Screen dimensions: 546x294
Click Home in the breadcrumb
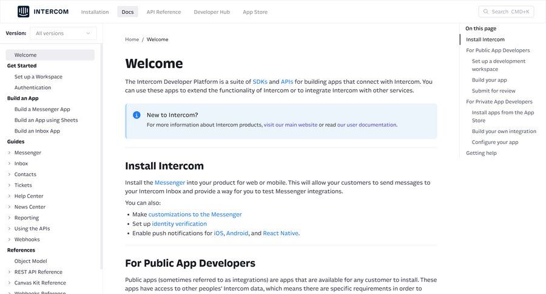(132, 39)
